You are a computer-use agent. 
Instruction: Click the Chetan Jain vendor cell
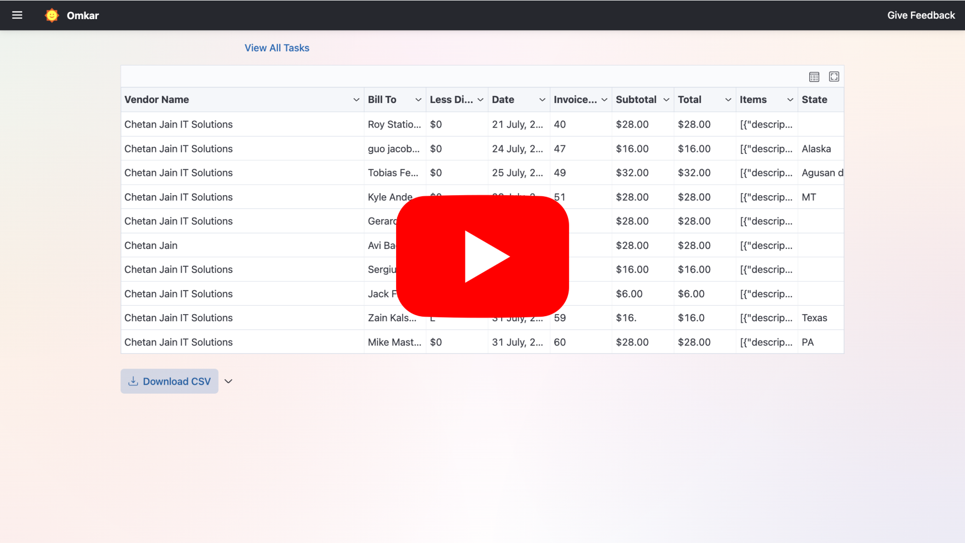[243, 245]
